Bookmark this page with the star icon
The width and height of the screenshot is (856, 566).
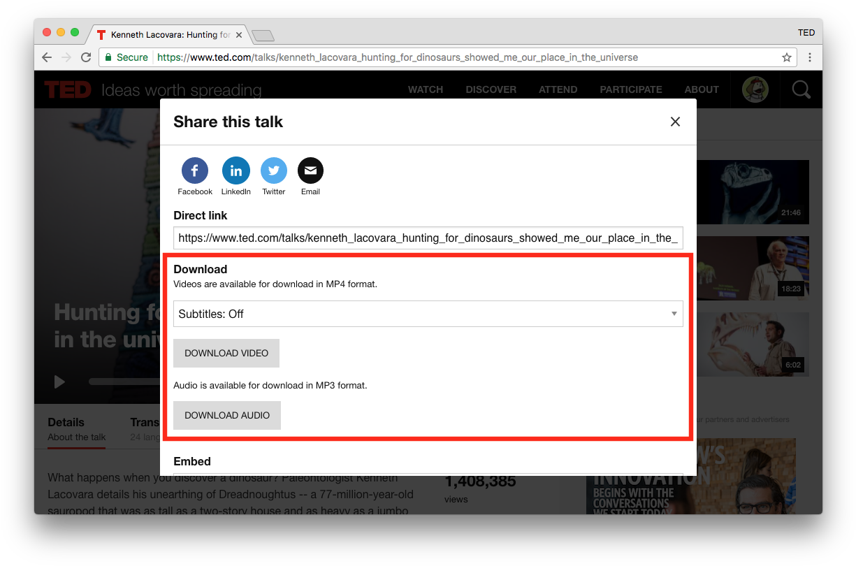point(787,57)
